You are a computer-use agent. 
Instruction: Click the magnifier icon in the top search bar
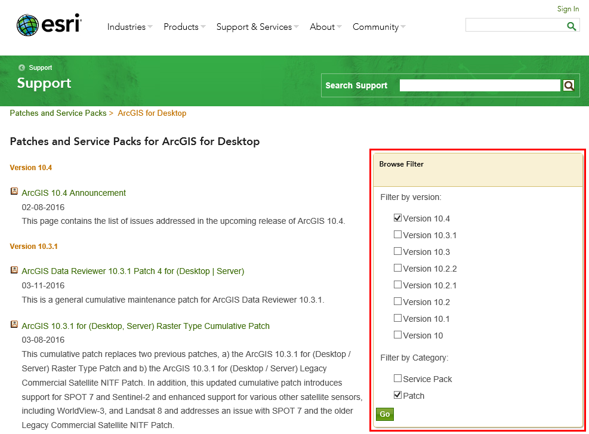[x=571, y=24]
